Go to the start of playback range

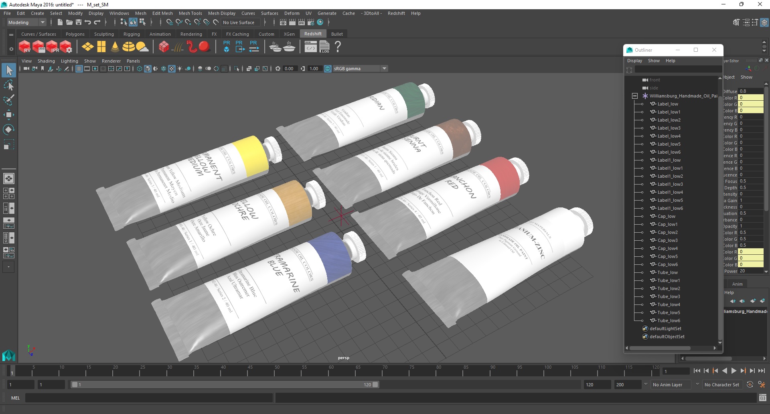[x=697, y=371]
